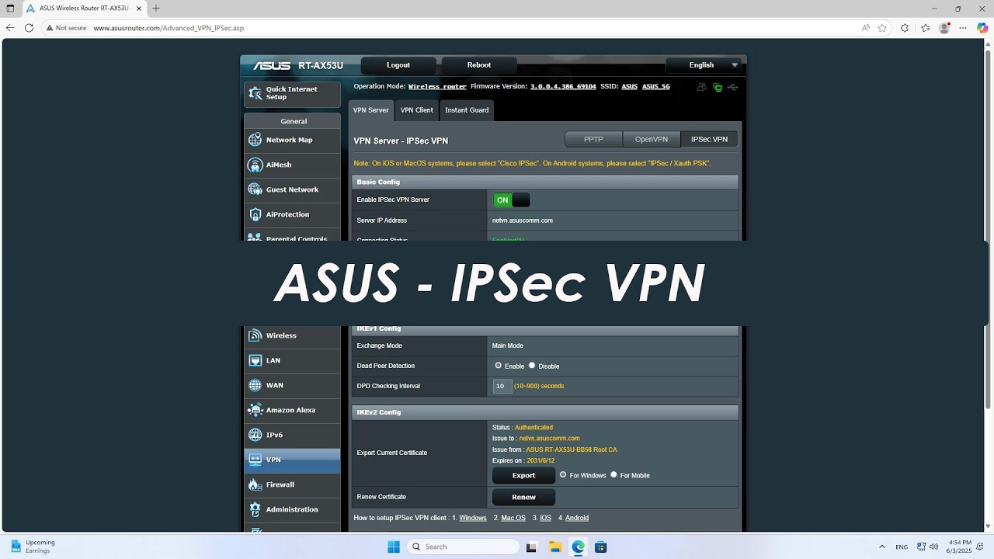Open Copilot in Edge toolbar

982,28
